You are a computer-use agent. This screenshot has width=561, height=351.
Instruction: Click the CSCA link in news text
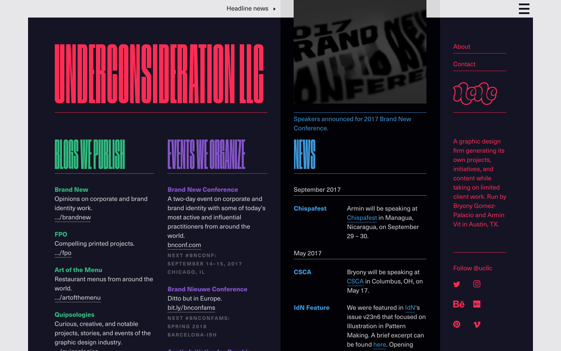click(355, 281)
